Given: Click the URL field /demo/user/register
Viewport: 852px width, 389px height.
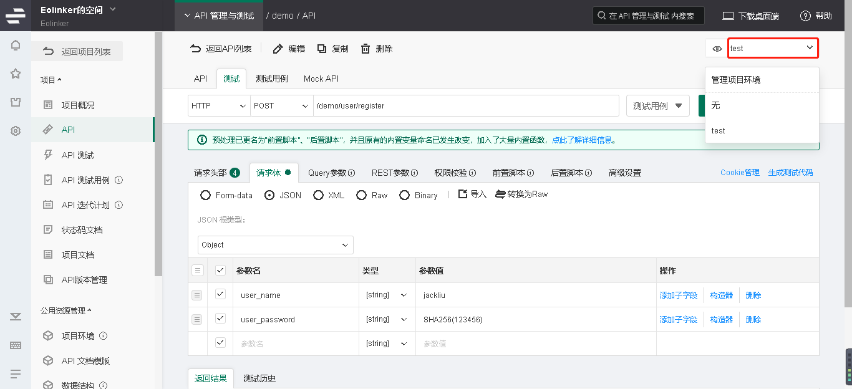Looking at the screenshot, I should pyautogui.click(x=466, y=106).
